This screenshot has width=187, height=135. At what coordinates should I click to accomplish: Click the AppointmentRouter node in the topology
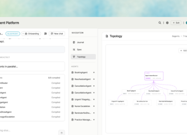pos(154,76)
